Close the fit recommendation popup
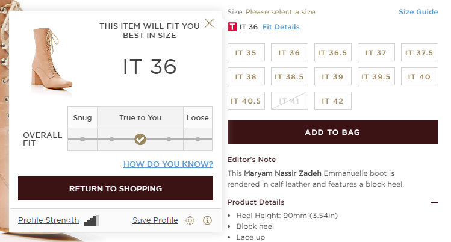The image size is (451, 242). coord(209,23)
